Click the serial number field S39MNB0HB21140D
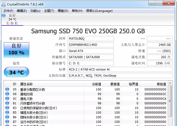 90,45
